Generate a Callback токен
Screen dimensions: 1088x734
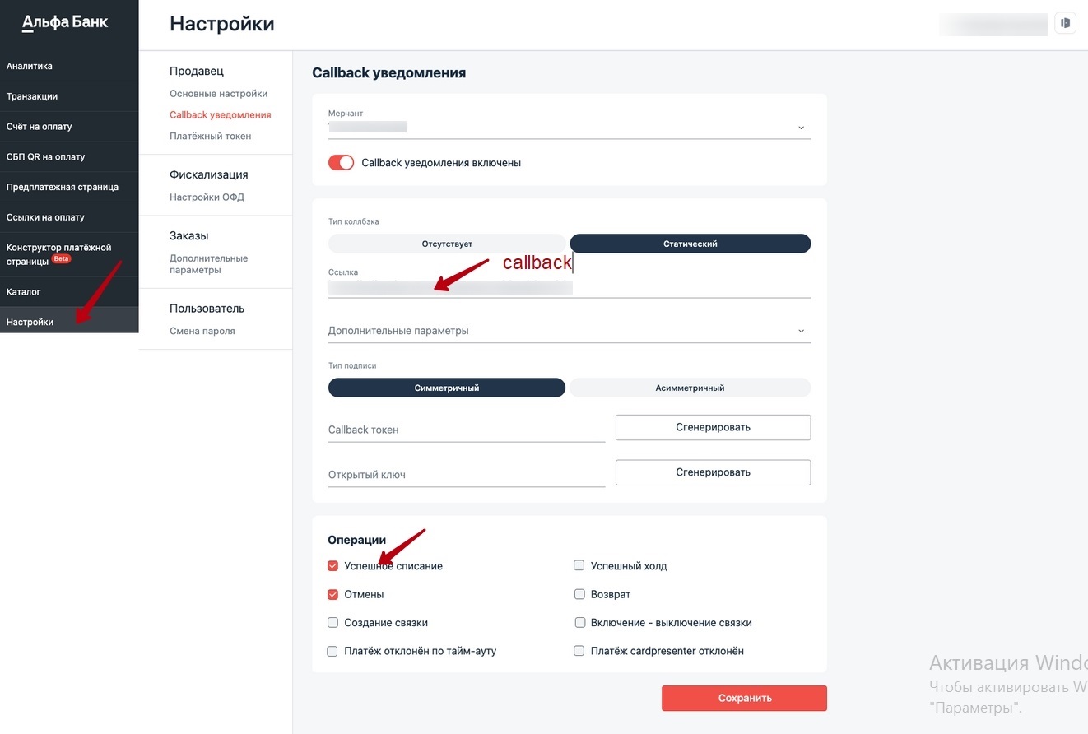point(713,428)
